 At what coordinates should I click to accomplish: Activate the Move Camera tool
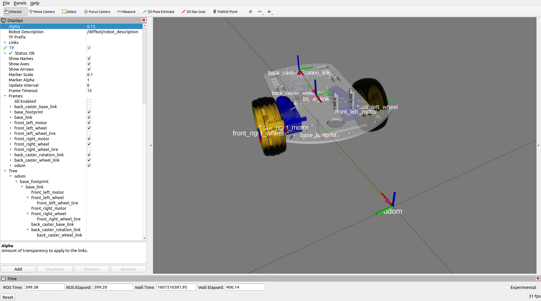[x=42, y=12]
